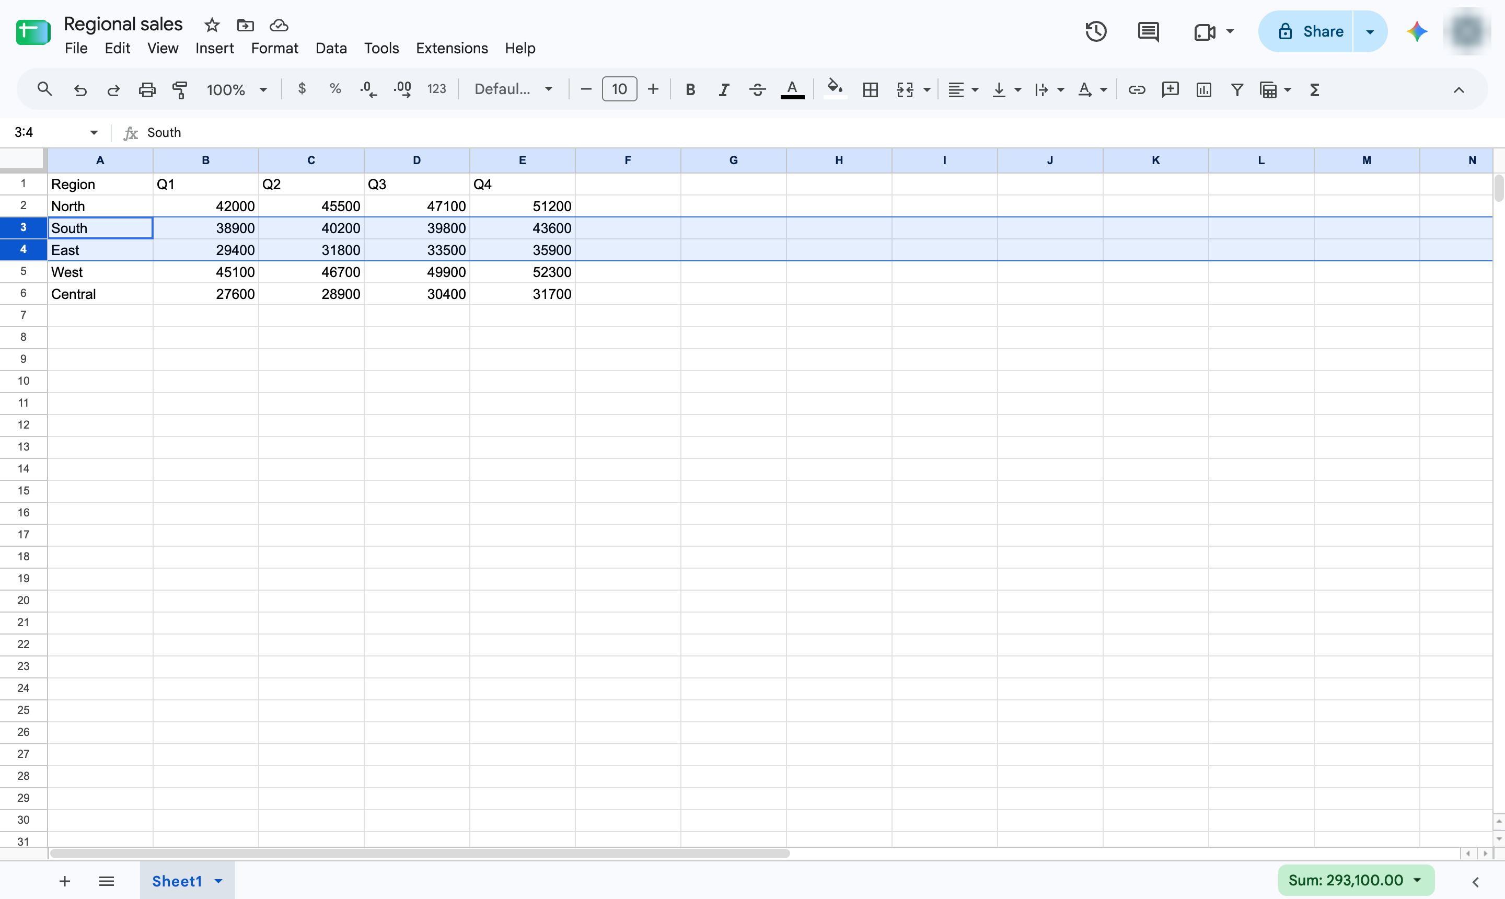This screenshot has height=899, width=1505.
Task: Hide the menus with the collapse chevron
Action: coord(1458,90)
